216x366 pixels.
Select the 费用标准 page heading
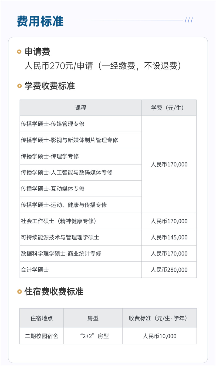(x=40, y=21)
